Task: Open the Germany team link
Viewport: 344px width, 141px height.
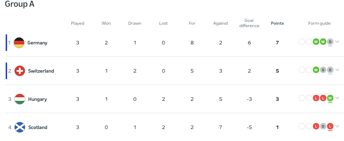Action: (37, 43)
